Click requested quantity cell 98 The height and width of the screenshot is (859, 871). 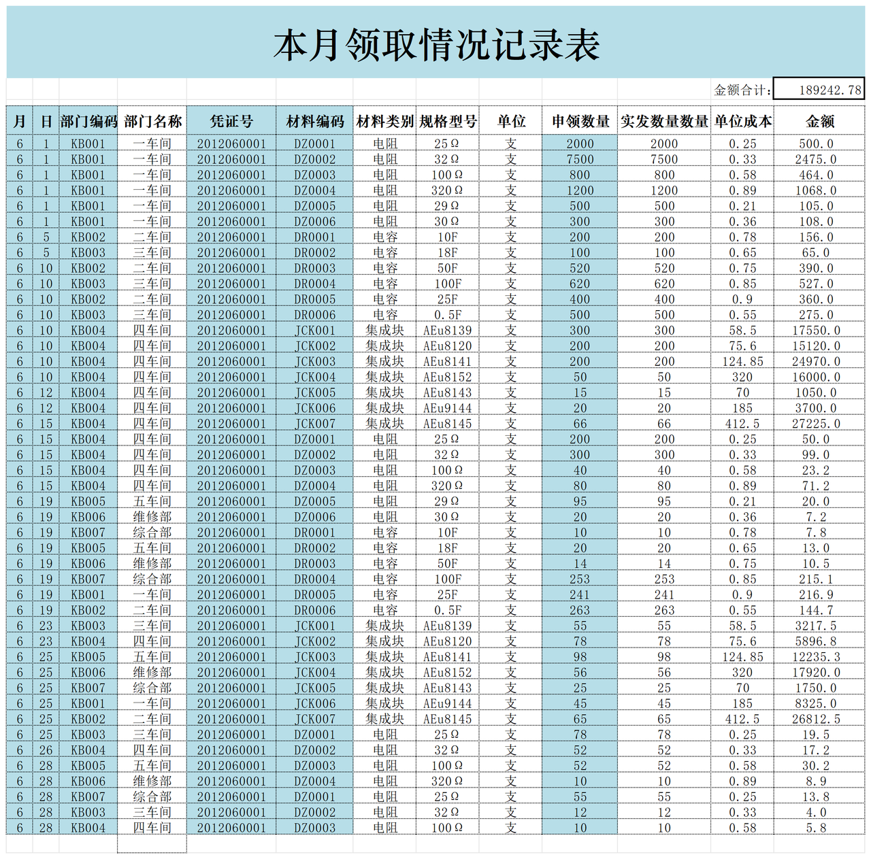pyautogui.click(x=580, y=657)
